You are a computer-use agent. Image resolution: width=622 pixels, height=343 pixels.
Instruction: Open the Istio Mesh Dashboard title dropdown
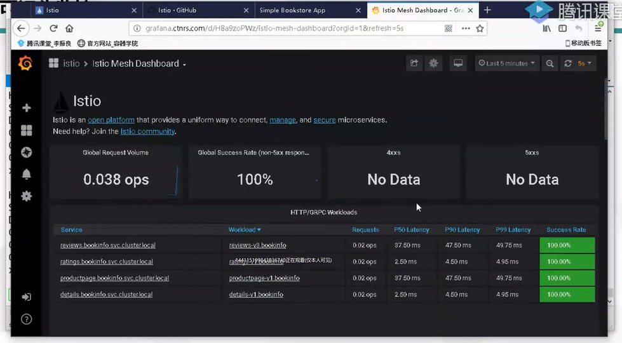(x=139, y=64)
